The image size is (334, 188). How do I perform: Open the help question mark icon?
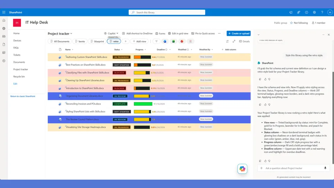[322, 13]
